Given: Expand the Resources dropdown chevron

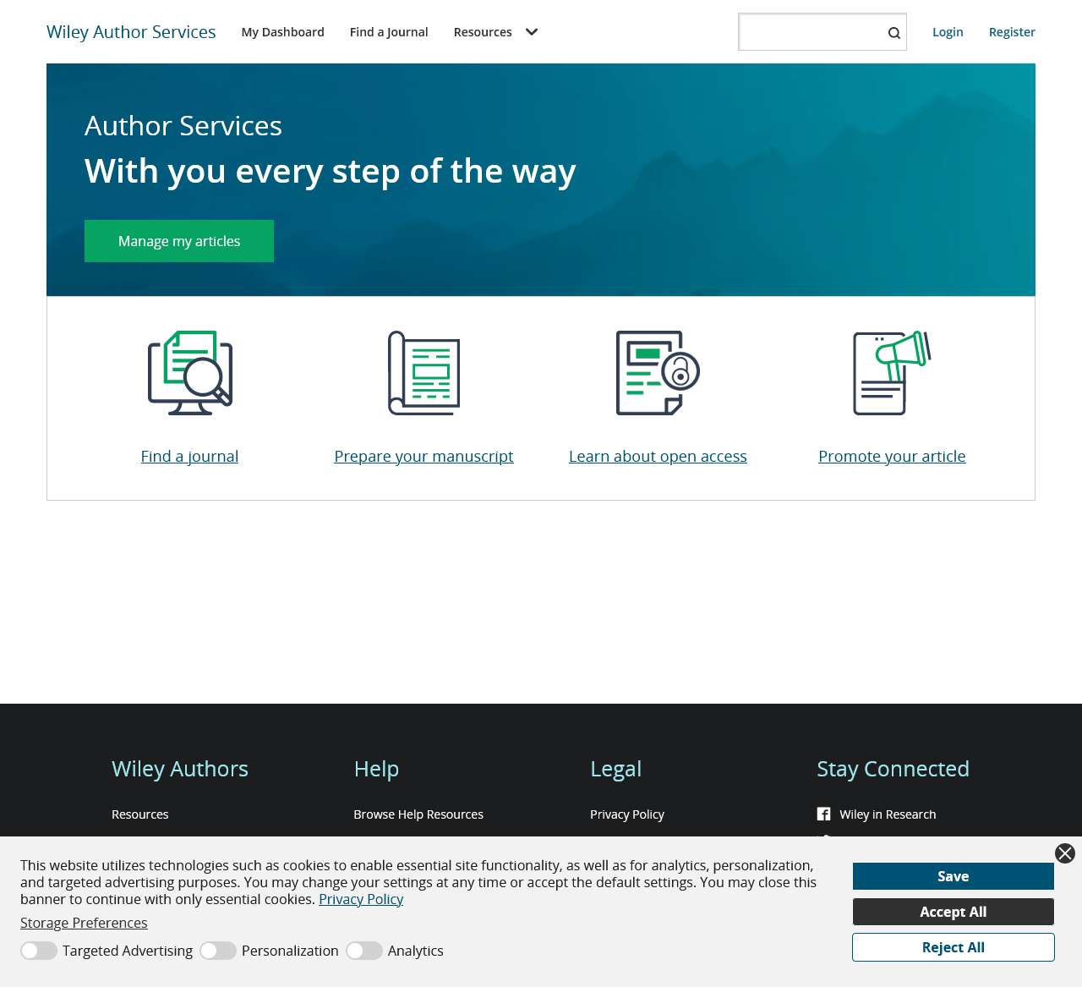Looking at the screenshot, I should [532, 32].
